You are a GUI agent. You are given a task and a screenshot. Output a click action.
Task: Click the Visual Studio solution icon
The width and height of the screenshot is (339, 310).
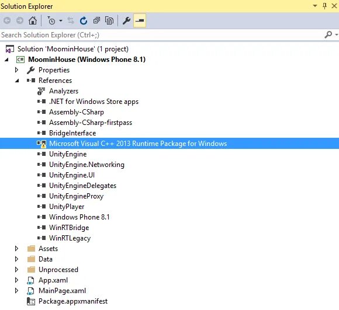coord(10,49)
